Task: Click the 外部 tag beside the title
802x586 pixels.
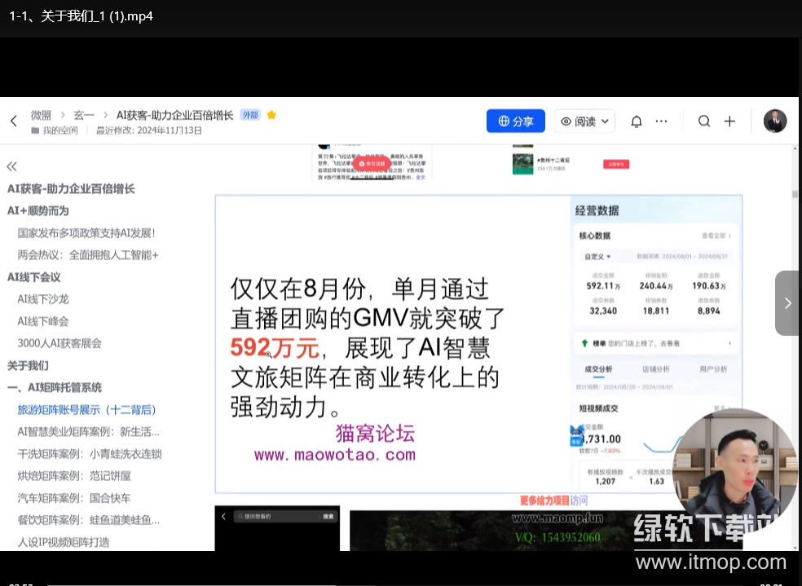Action: (x=249, y=115)
